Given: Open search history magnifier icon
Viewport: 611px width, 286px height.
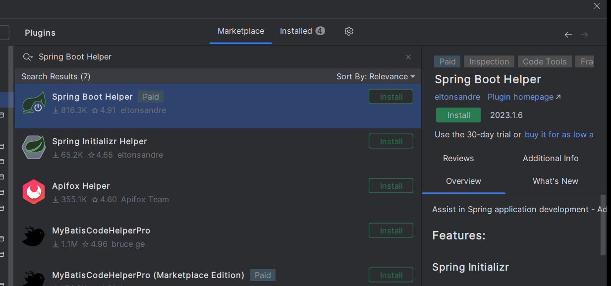Looking at the screenshot, I should pyautogui.click(x=28, y=57).
